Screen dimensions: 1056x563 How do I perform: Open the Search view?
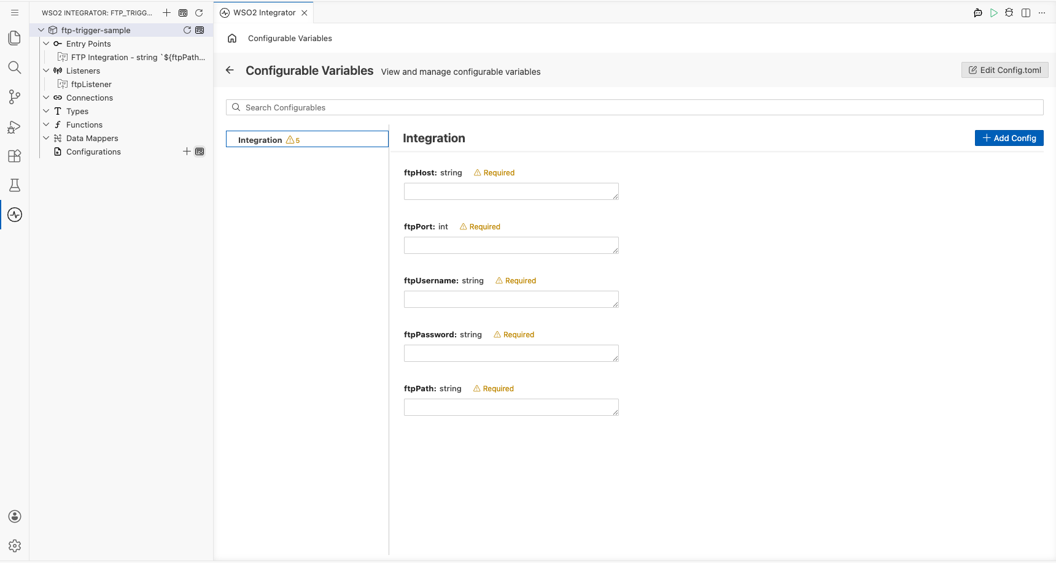click(15, 67)
